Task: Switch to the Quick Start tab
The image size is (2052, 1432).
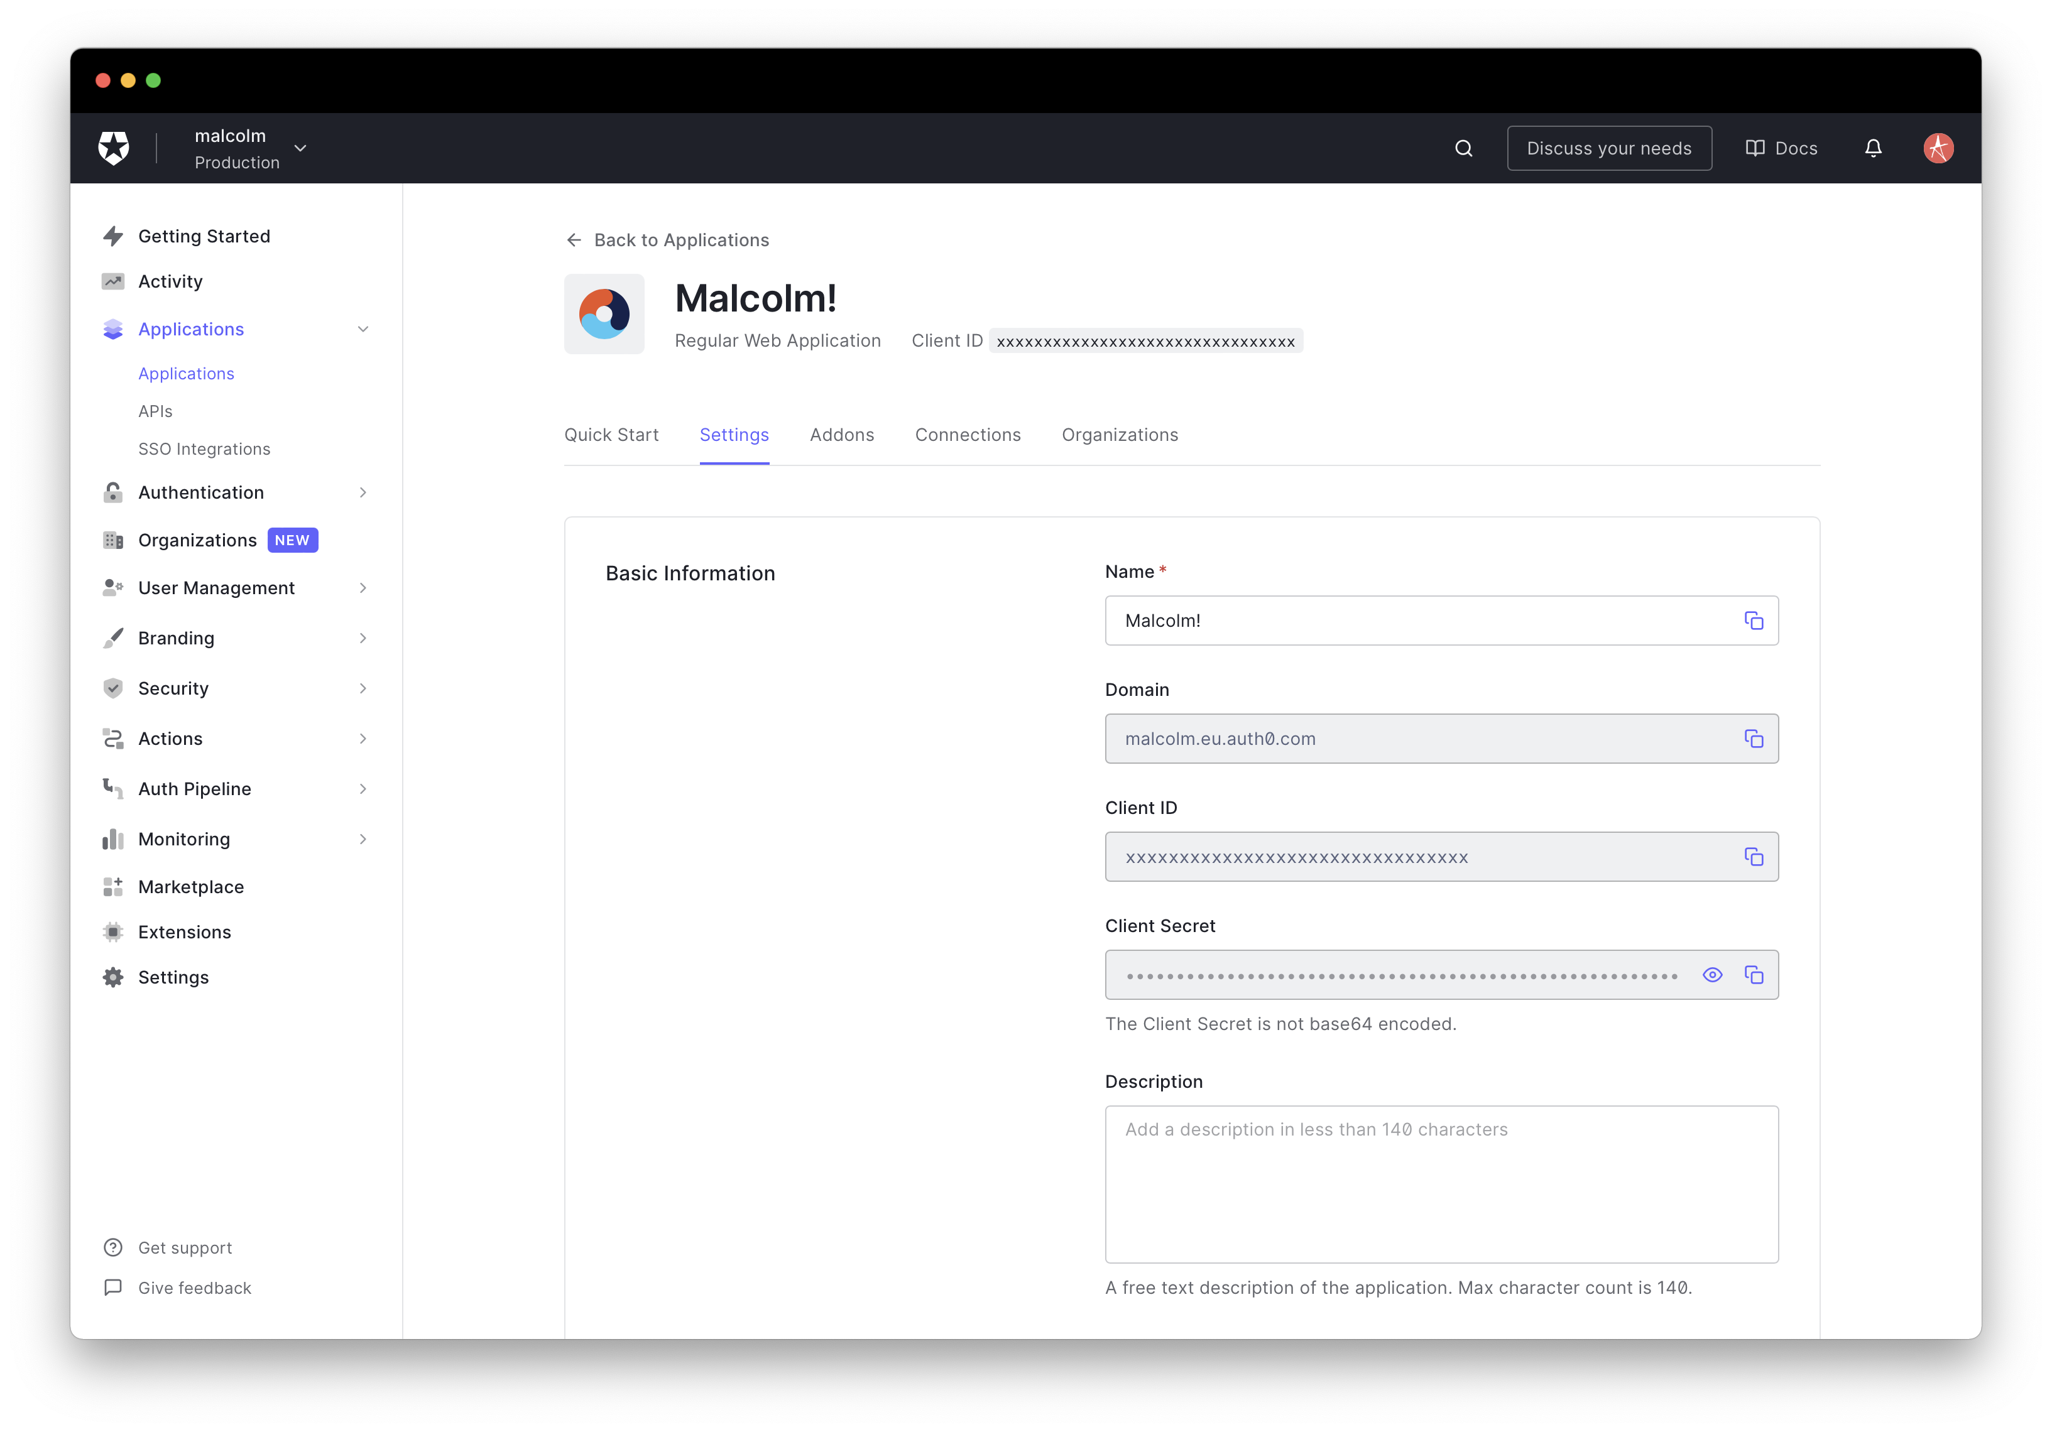Action: pos(611,435)
